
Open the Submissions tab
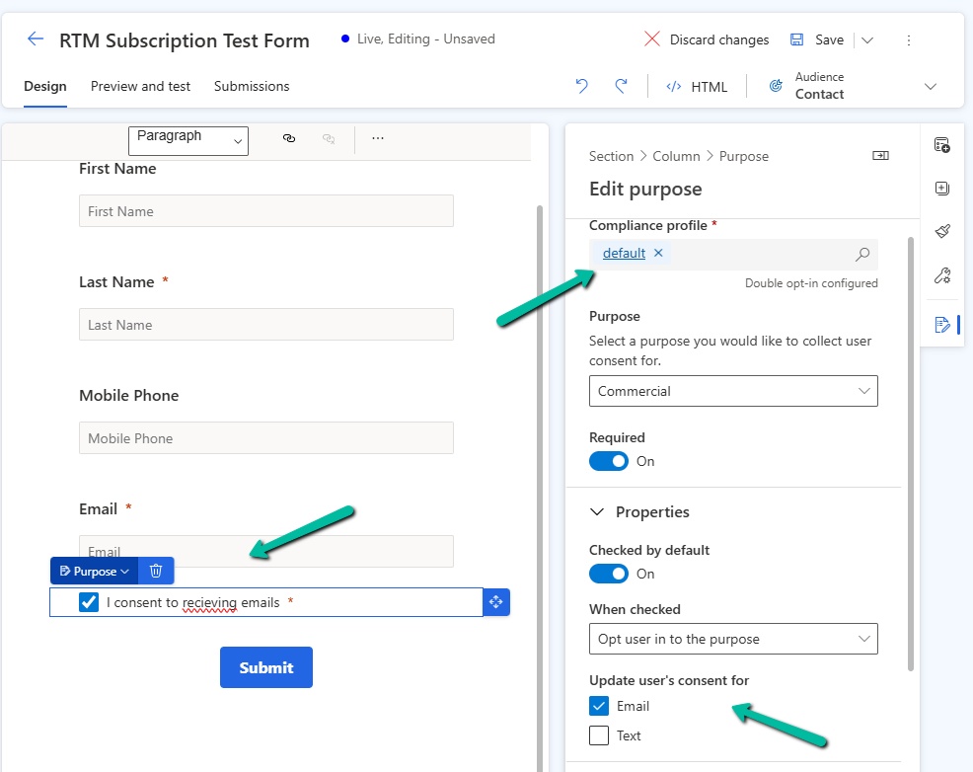coord(252,86)
